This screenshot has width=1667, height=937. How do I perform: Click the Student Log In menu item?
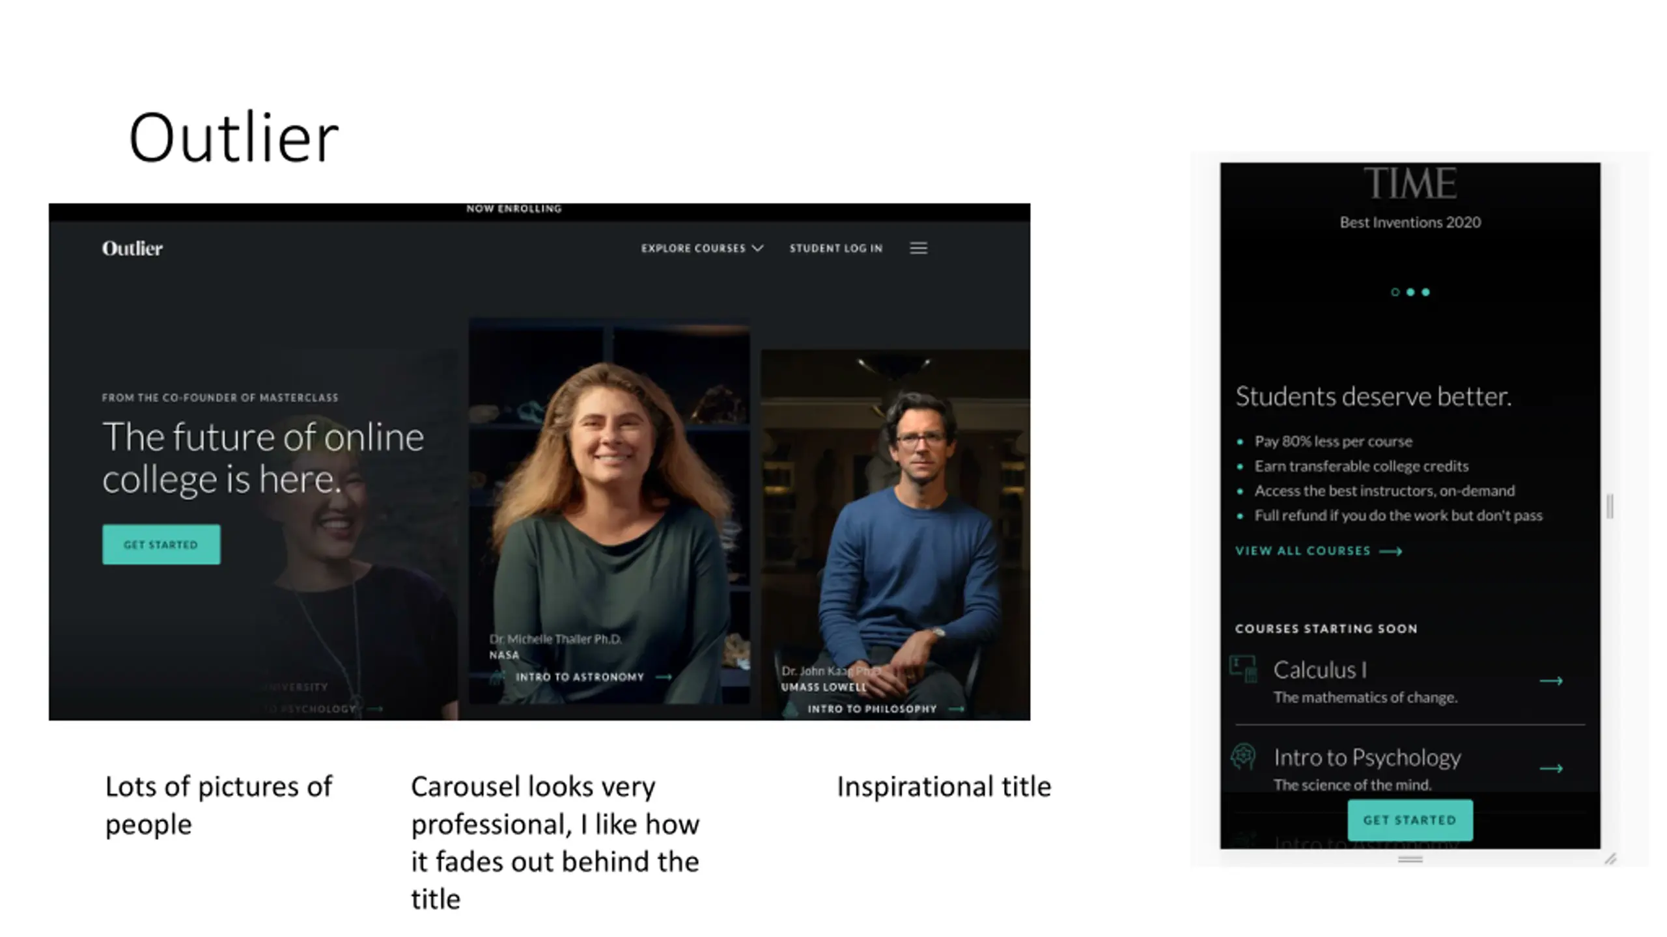pyautogui.click(x=836, y=248)
